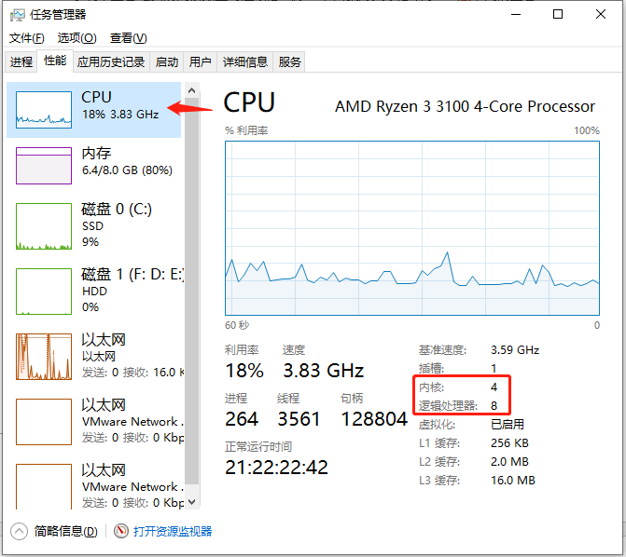This screenshot has width=626, height=557.
Task: Open the 查看(V) menu
Action: pos(128,38)
